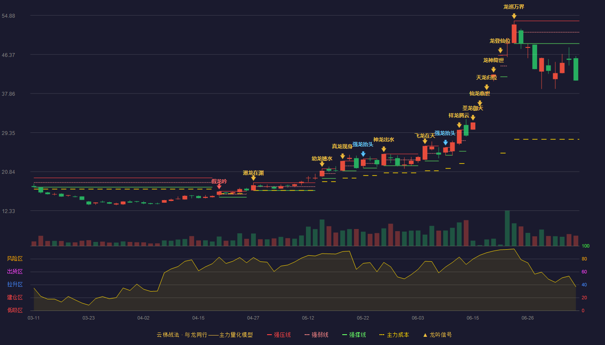Click the arrow marker under 天龙归位

[x=487, y=87]
